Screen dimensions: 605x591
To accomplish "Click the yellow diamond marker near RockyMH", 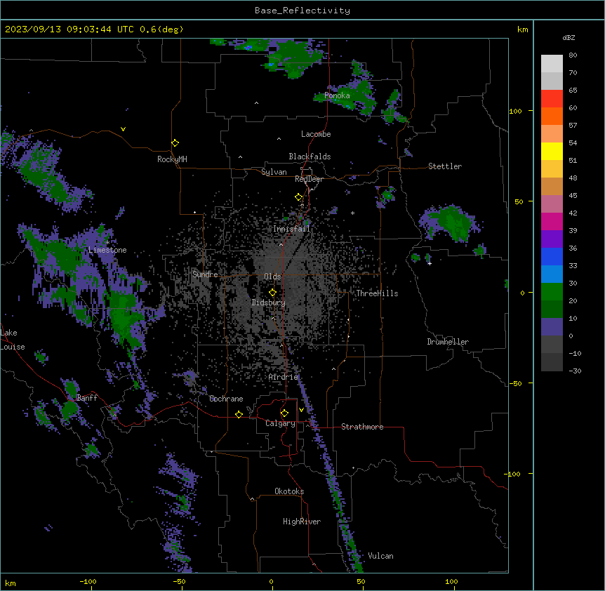I will click(175, 143).
